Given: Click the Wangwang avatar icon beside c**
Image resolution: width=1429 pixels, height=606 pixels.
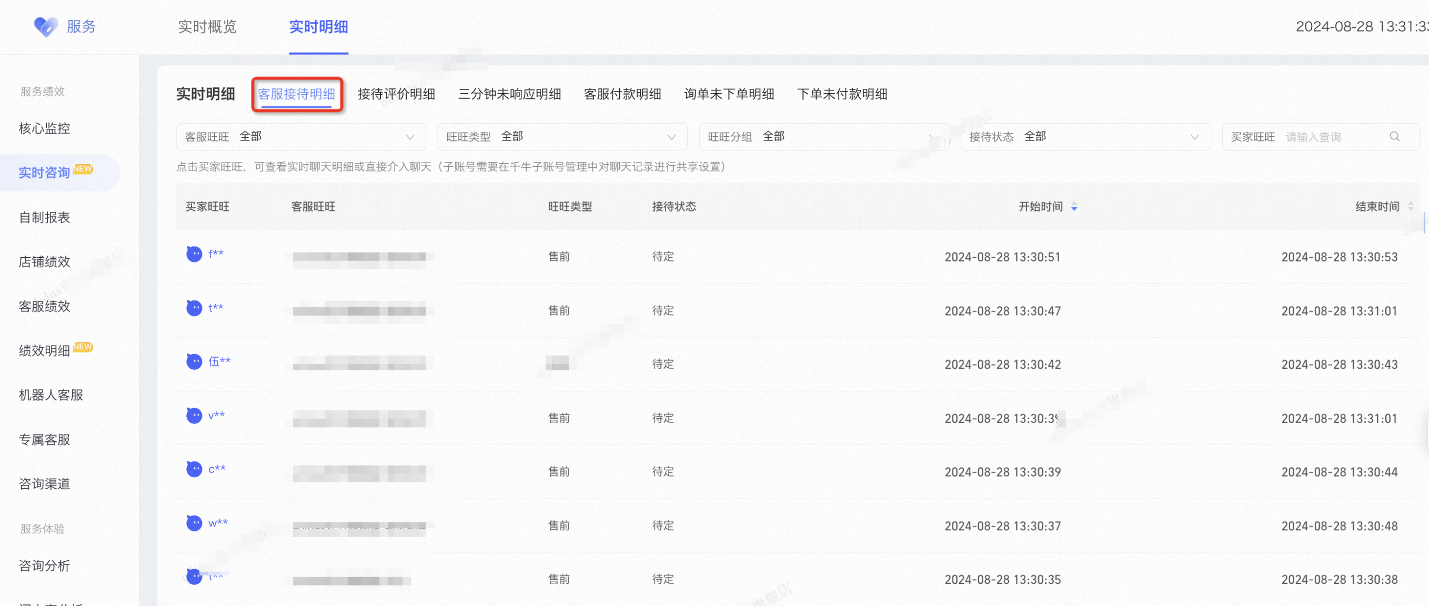Looking at the screenshot, I should (x=194, y=469).
